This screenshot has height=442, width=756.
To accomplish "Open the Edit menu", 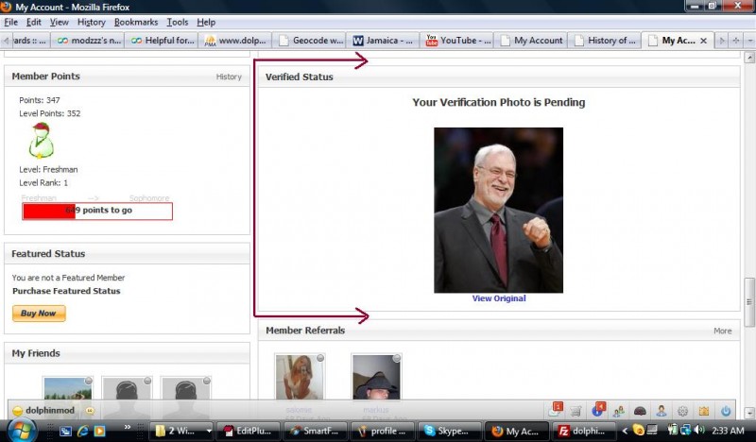I will pos(33,22).
